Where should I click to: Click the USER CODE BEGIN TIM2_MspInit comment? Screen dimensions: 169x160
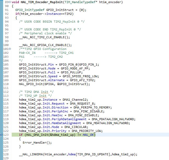pos(52,22)
